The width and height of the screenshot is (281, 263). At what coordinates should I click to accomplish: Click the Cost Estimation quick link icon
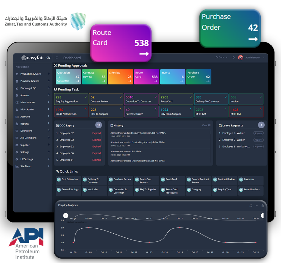(x=59, y=179)
